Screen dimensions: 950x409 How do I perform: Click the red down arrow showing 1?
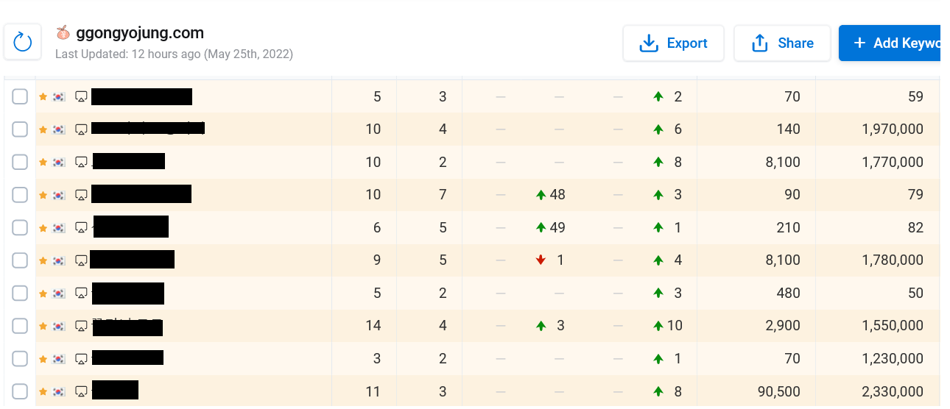[541, 260]
